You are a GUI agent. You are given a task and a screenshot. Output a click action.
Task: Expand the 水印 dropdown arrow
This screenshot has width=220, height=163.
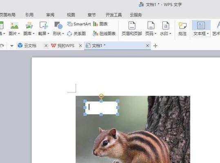pyautogui.click(x=170, y=33)
